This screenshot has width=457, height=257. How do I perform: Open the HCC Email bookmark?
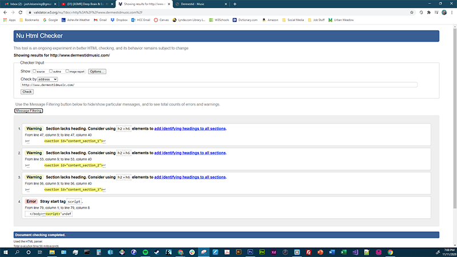tap(141, 20)
